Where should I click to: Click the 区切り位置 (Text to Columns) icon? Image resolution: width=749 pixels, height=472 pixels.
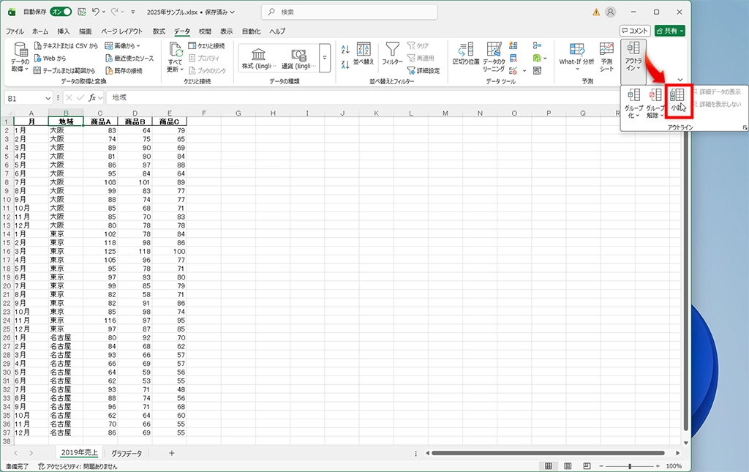click(x=466, y=54)
